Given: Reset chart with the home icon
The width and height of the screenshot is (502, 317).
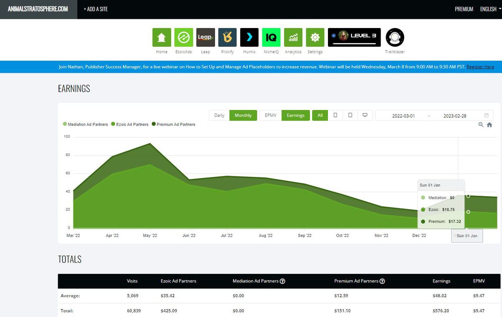Looking at the screenshot, I should coord(489,125).
